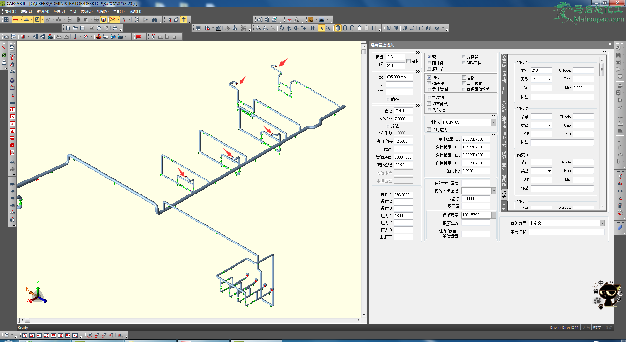626x342 pixels.
Task: Click the model view horizontal scrollbar thumb
Action: 28,320
